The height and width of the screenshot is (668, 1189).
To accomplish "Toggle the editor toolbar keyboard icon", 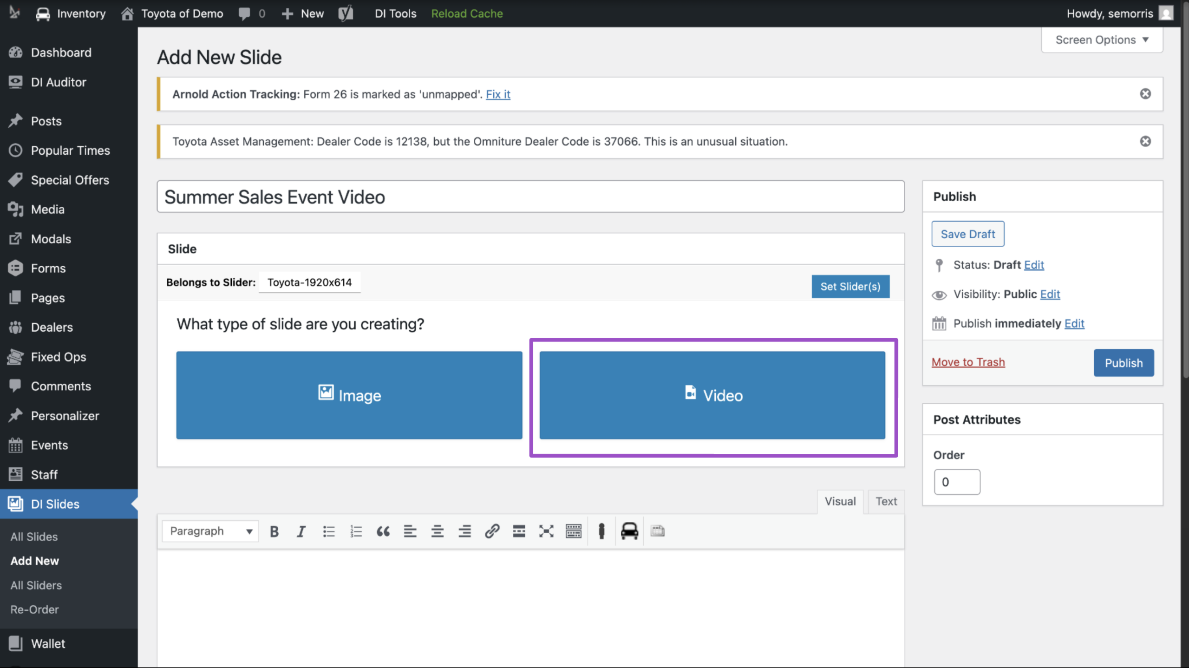I will [574, 531].
